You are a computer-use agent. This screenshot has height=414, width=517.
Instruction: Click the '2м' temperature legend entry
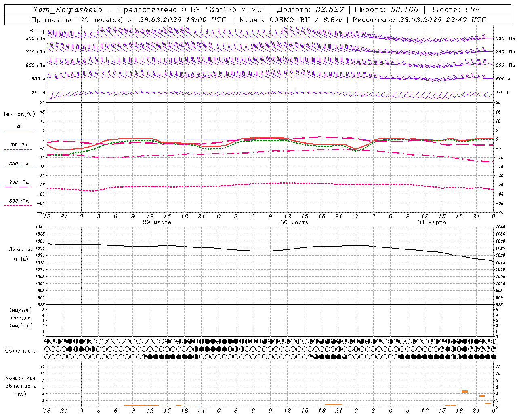pyautogui.click(x=19, y=127)
